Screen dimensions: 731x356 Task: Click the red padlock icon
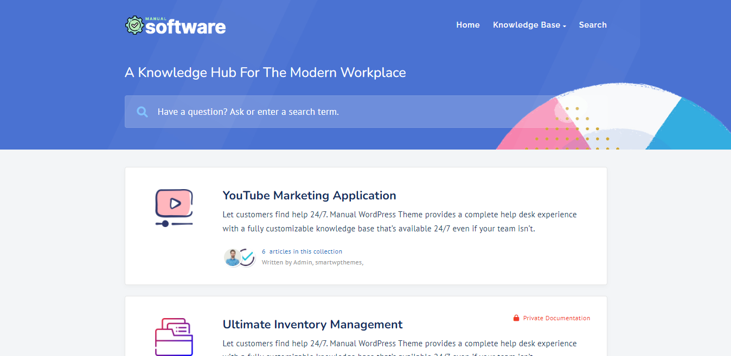[516, 318]
